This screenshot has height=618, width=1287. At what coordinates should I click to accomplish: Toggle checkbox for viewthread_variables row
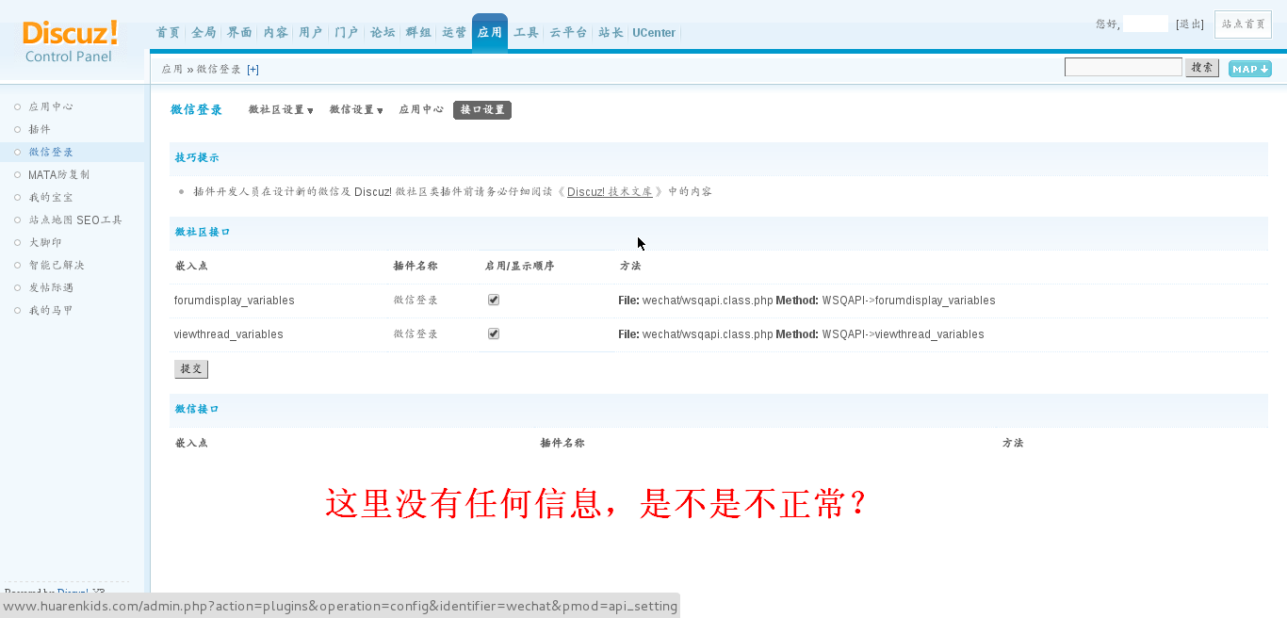pyautogui.click(x=494, y=333)
